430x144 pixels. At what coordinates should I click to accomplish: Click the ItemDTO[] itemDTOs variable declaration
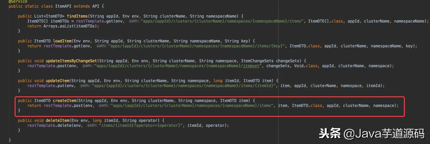pyautogui.click(x=48, y=21)
